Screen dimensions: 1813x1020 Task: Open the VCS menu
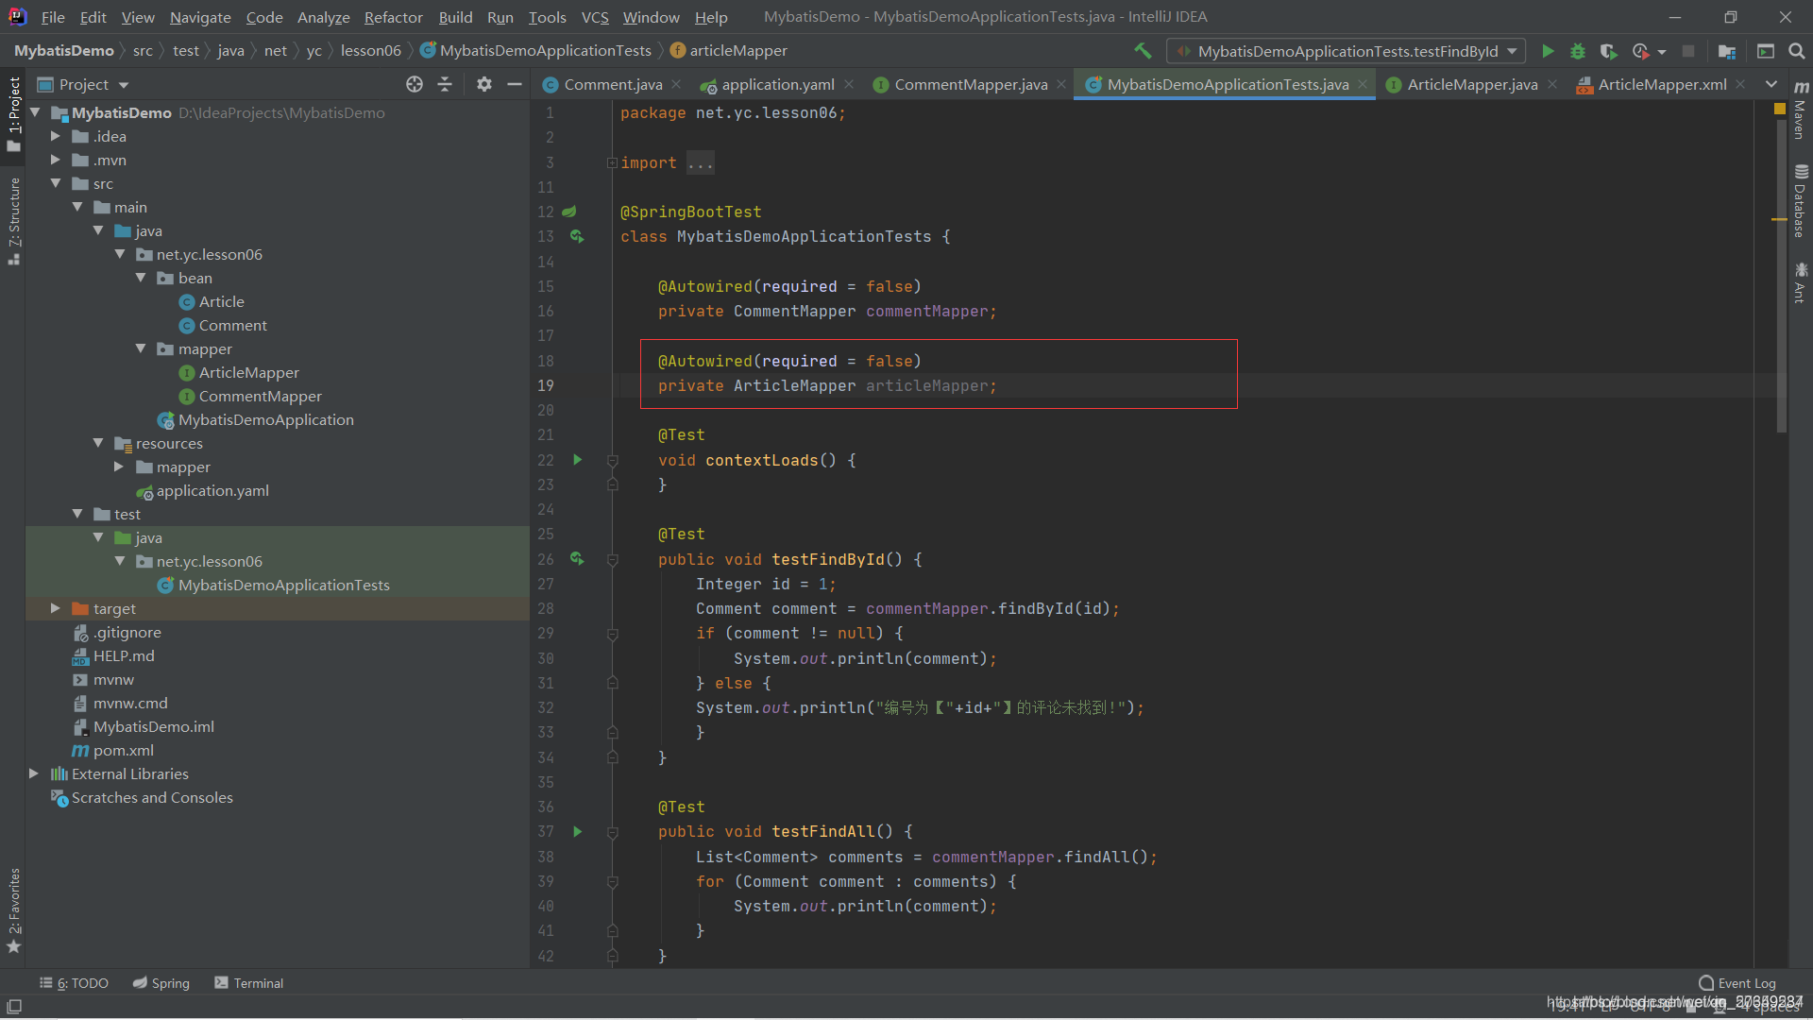(x=595, y=17)
